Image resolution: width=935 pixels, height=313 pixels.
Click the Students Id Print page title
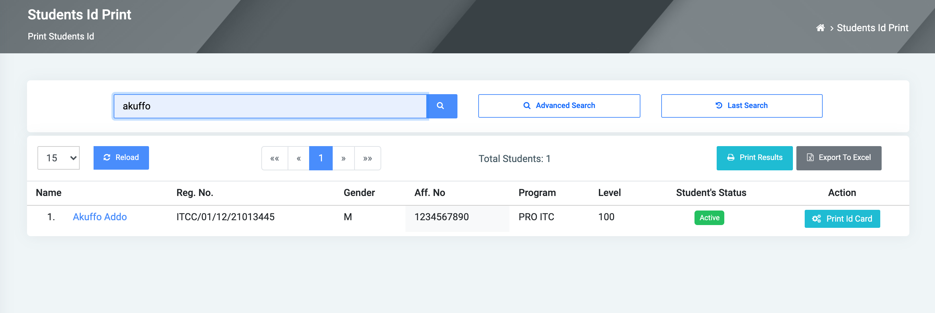(79, 15)
